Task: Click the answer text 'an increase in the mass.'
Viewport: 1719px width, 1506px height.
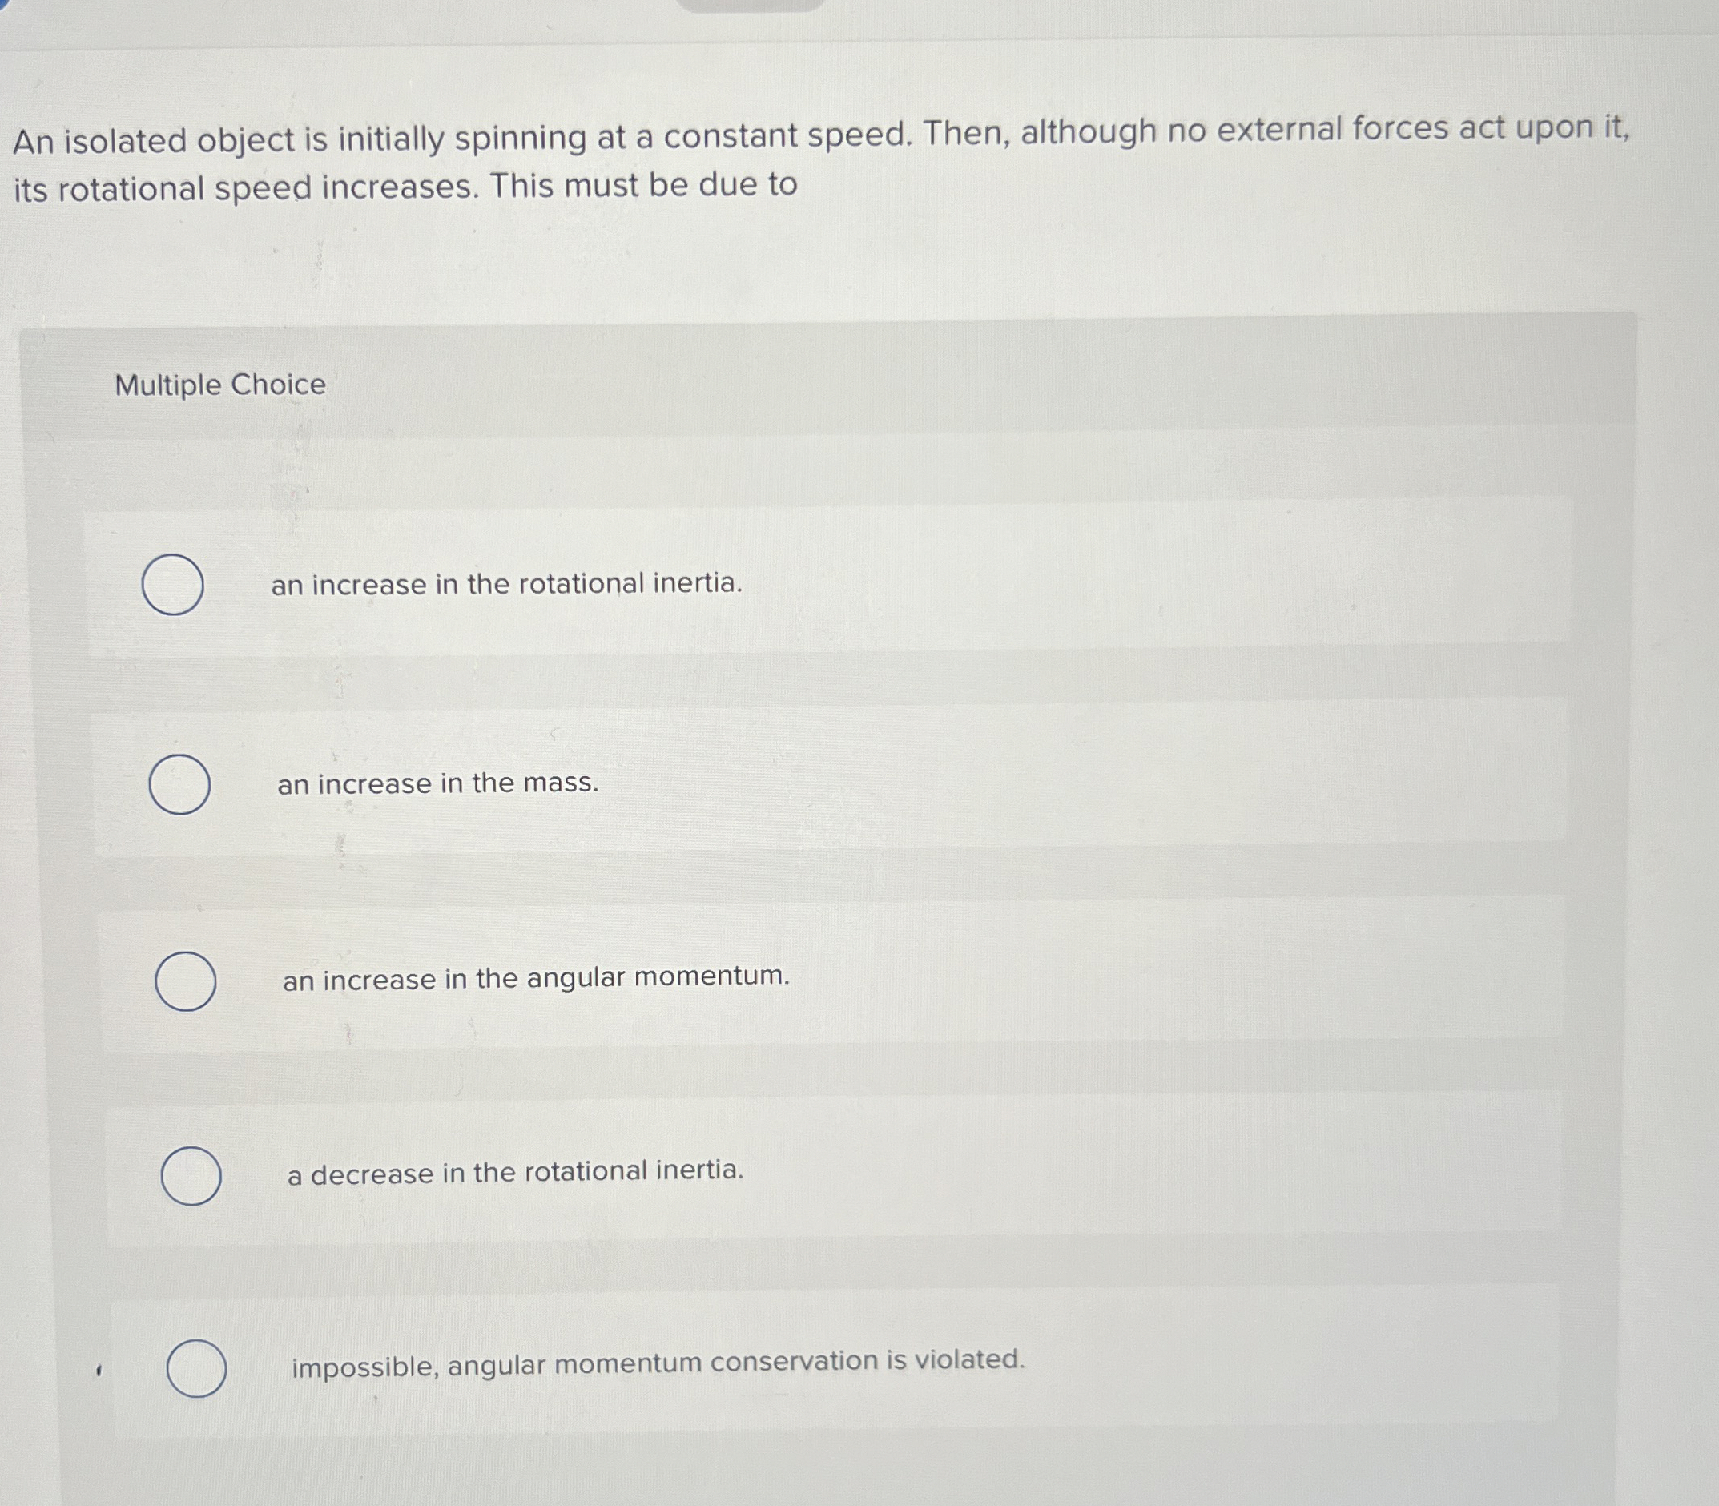Action: [x=437, y=783]
